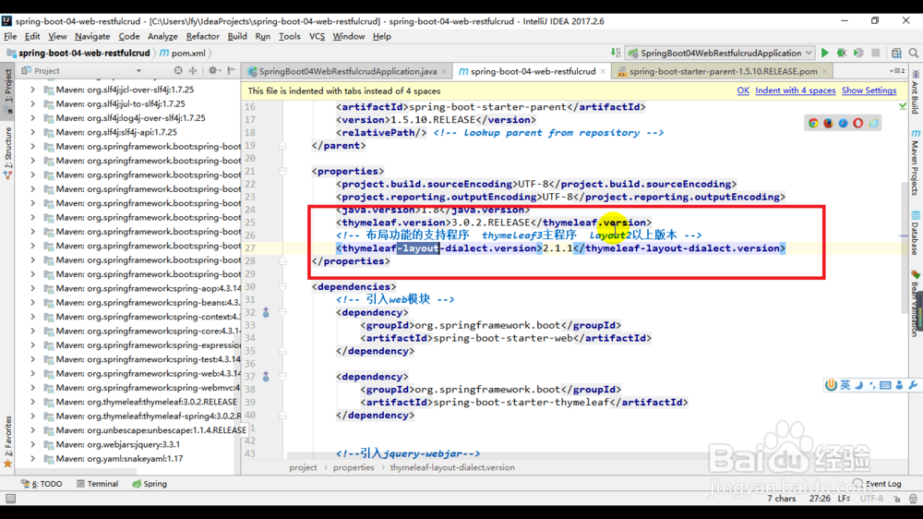Click the override gutter icon on line 32
The width and height of the screenshot is (923, 519).
tap(266, 312)
